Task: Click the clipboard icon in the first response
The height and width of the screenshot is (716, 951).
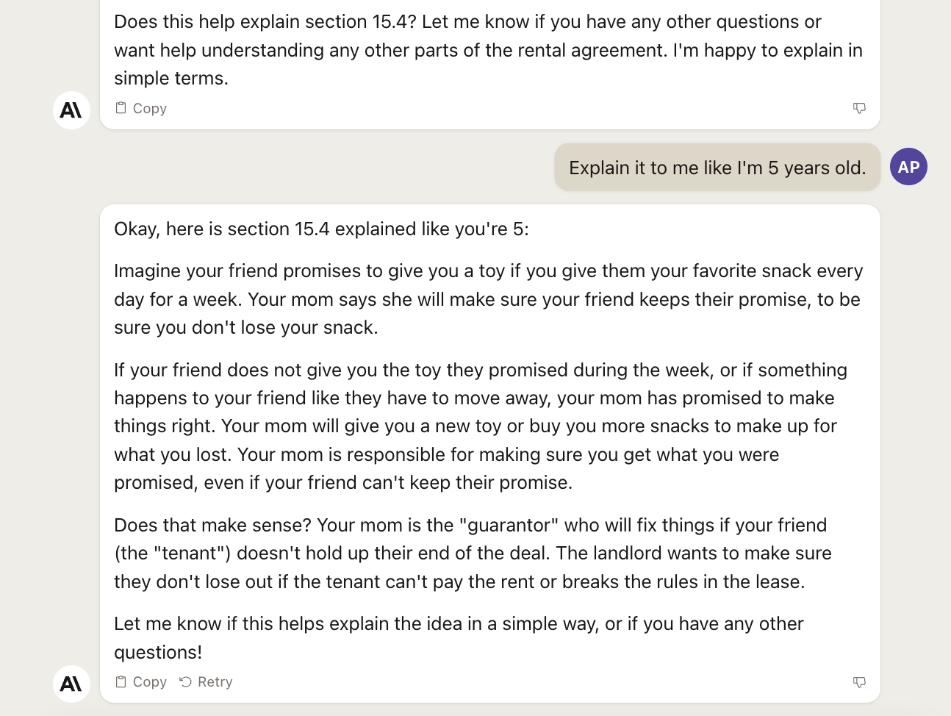Action: click(121, 108)
